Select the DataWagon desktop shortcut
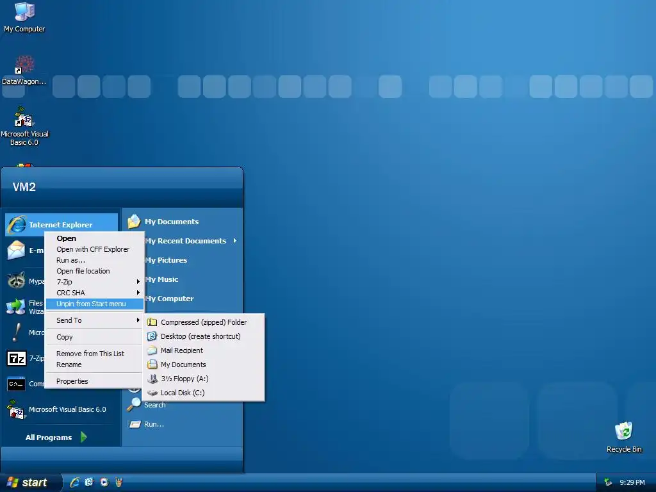 [x=24, y=70]
